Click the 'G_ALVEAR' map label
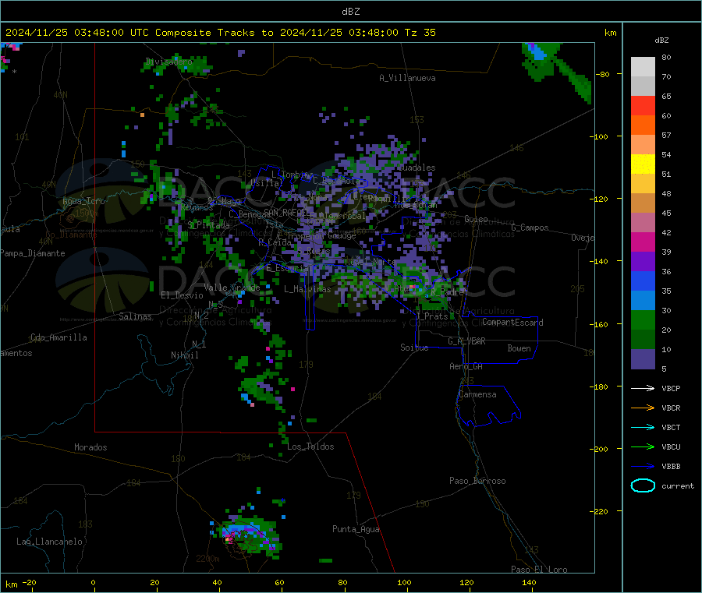Screen dimensions: 702x593 pyautogui.click(x=466, y=341)
